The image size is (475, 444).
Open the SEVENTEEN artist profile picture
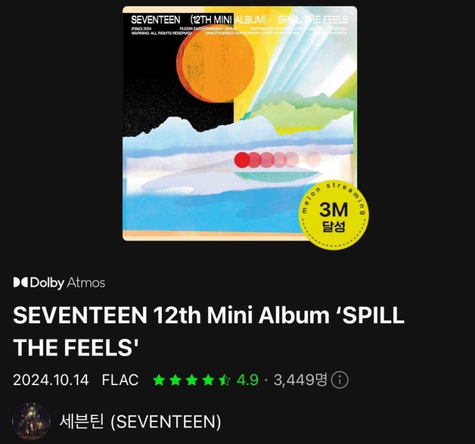tap(31, 421)
